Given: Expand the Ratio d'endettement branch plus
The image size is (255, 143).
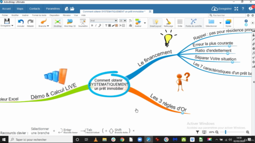Looking at the screenshot, I should (228, 53).
